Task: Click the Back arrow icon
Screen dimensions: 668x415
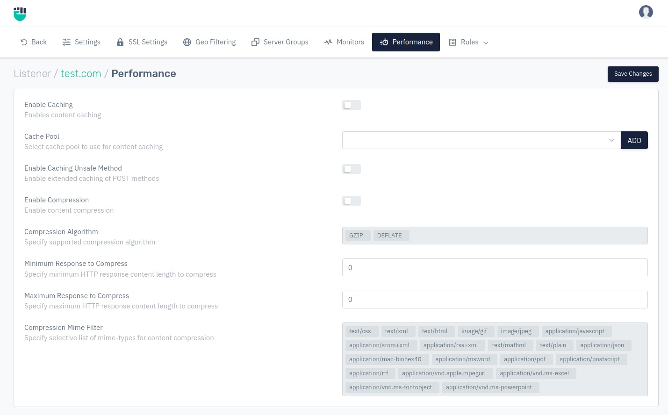Action: pos(24,42)
